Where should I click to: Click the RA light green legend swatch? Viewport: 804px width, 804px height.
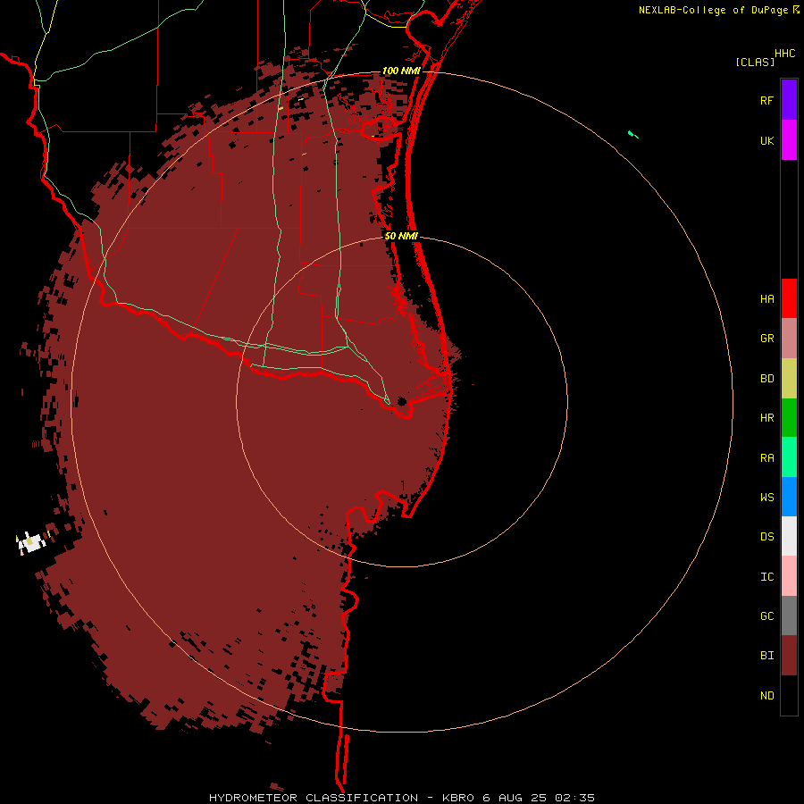click(789, 457)
